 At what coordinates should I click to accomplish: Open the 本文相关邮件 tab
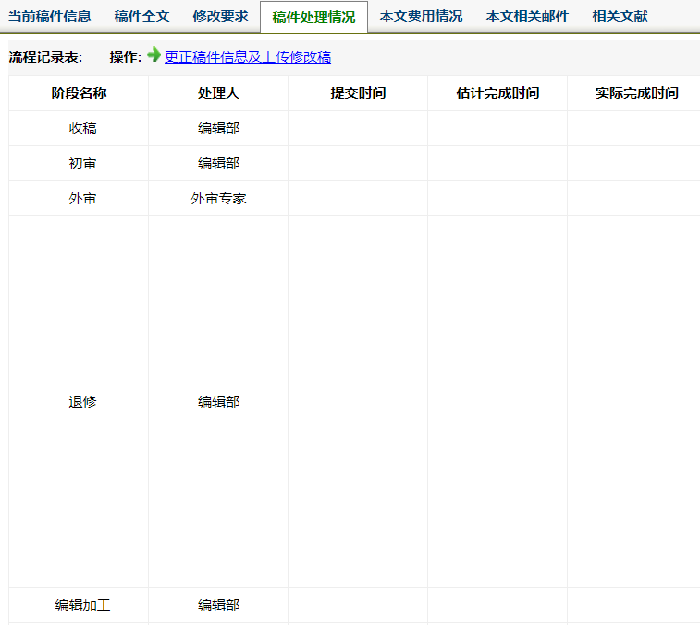527,17
